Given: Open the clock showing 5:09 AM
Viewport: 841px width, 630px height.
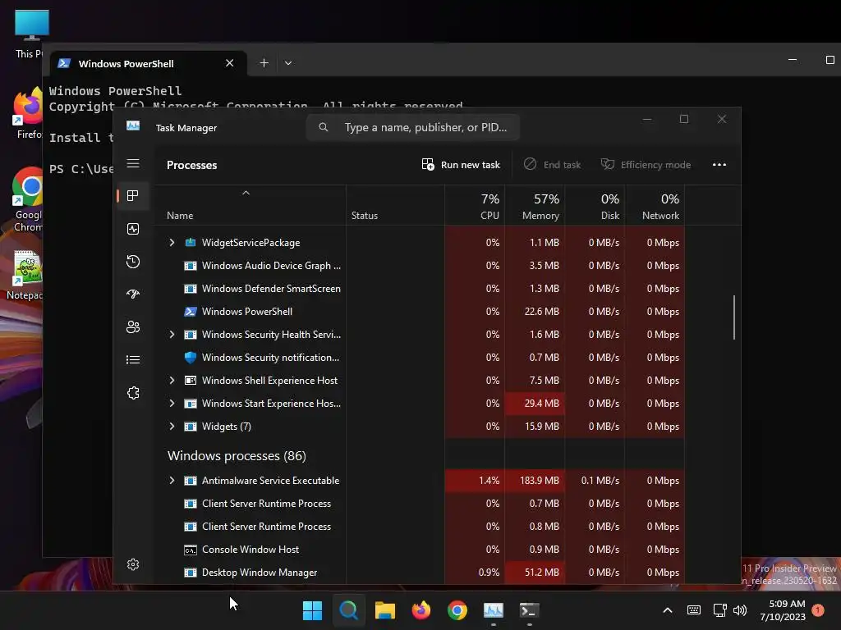Looking at the screenshot, I should [x=783, y=610].
